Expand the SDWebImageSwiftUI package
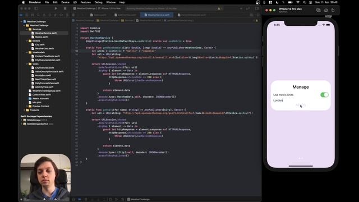The image size is (359, 202). point(22,124)
